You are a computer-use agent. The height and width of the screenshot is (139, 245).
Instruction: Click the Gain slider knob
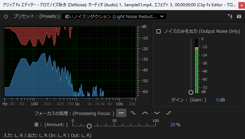[191, 92]
